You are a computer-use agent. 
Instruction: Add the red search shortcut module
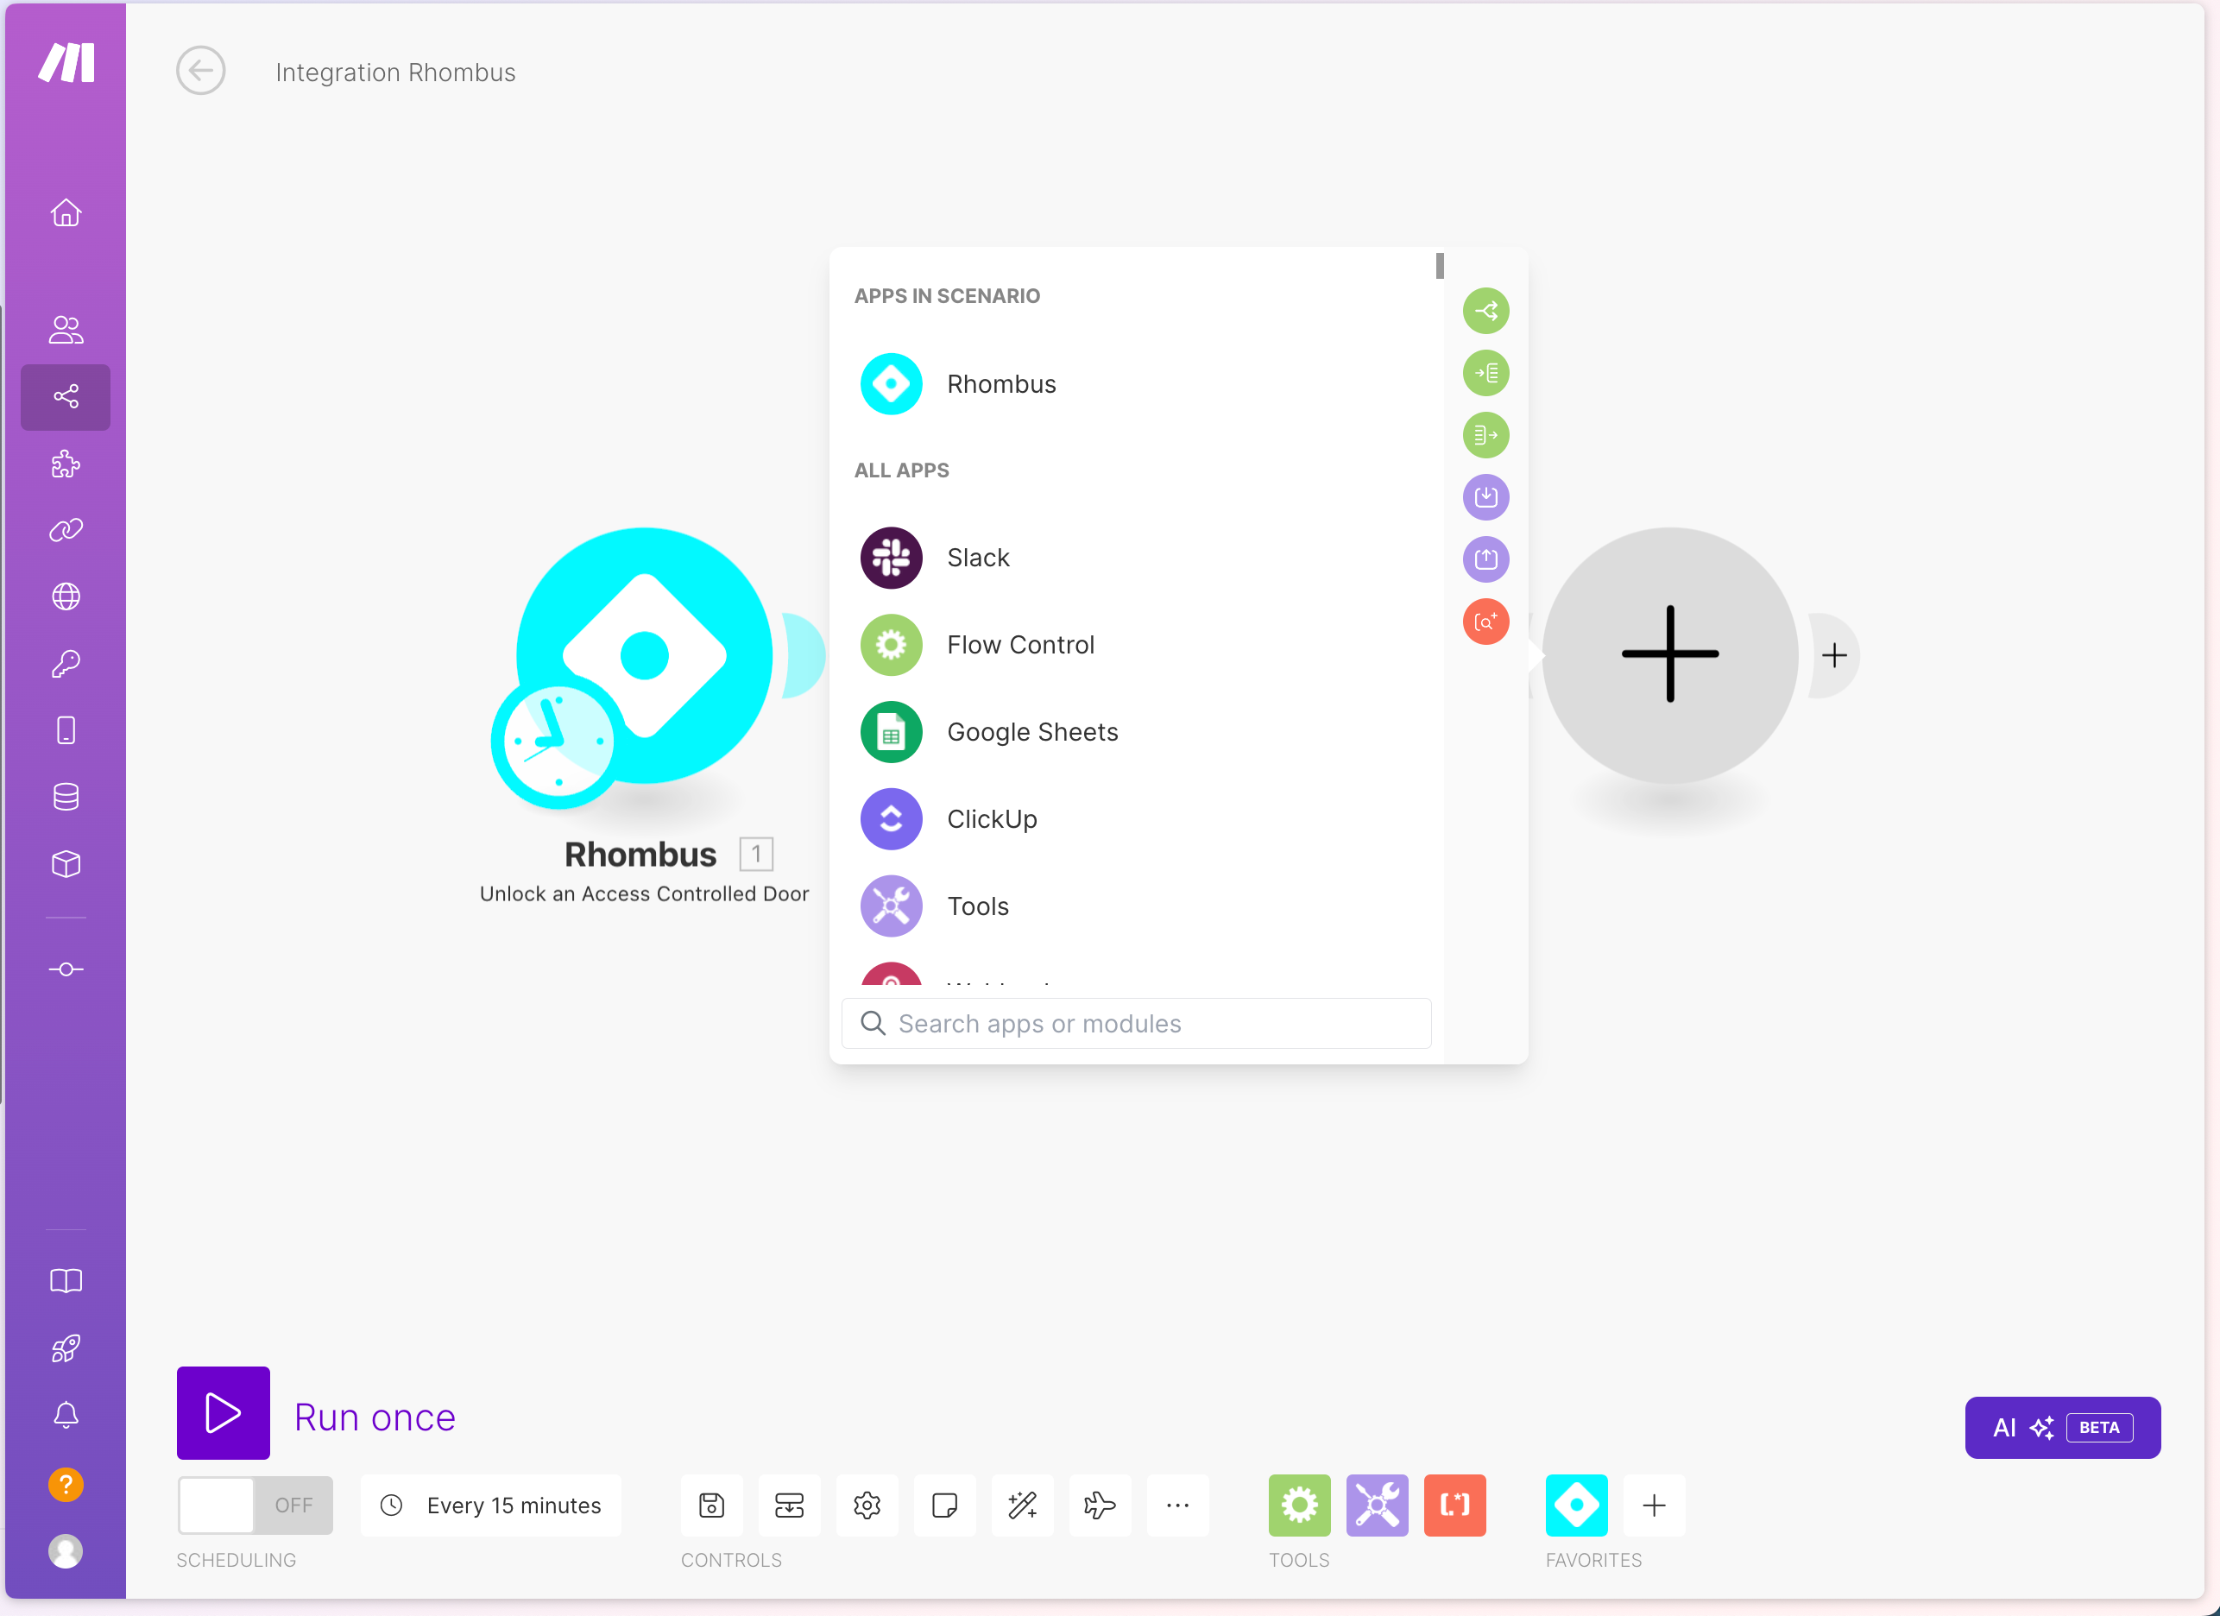(x=1485, y=622)
